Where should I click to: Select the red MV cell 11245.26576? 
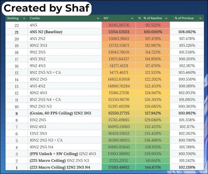pos(119,25)
